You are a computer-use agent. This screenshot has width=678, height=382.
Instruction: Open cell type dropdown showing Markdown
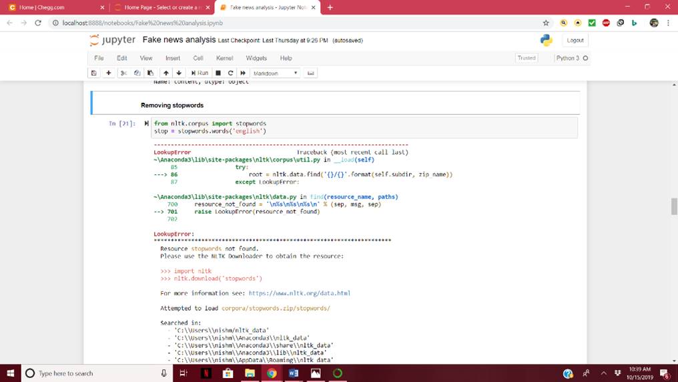coord(276,73)
